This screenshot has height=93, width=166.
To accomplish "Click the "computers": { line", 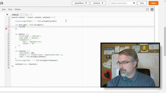I will (x=25, y=40).
